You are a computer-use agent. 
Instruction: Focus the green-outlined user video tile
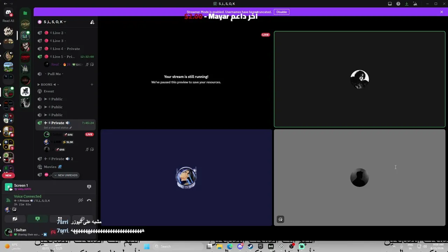[359, 79]
